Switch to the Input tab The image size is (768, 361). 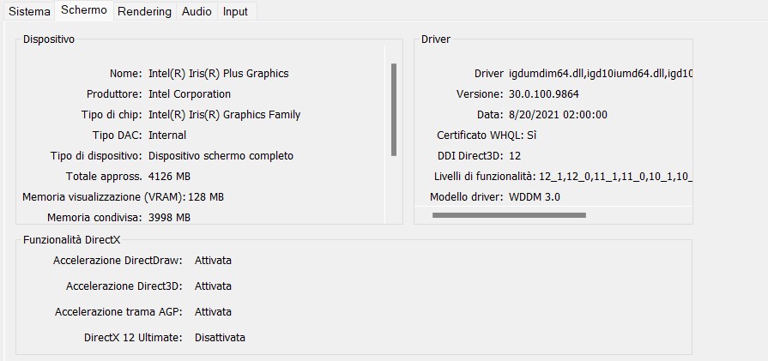click(x=235, y=11)
